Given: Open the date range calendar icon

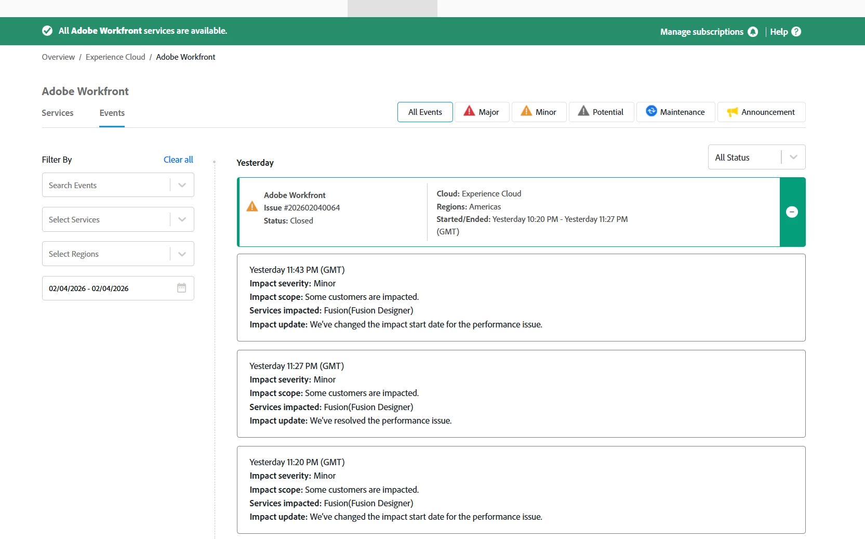Looking at the screenshot, I should pos(181,288).
